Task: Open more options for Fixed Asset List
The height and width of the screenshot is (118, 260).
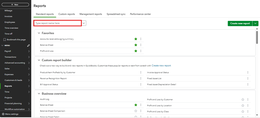Action: 248,78
